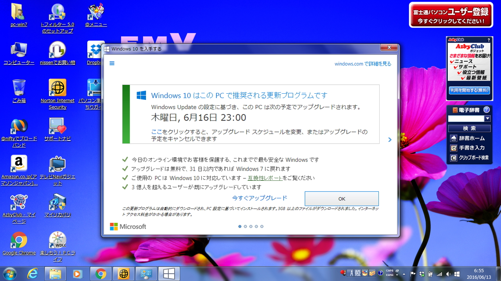Start the i-フィルター 5.0 setup
This screenshot has width=501, height=281.
pyautogui.click(x=57, y=12)
